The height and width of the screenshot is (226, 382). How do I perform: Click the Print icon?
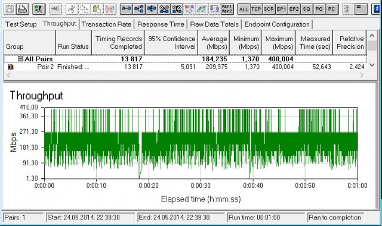click(23, 10)
